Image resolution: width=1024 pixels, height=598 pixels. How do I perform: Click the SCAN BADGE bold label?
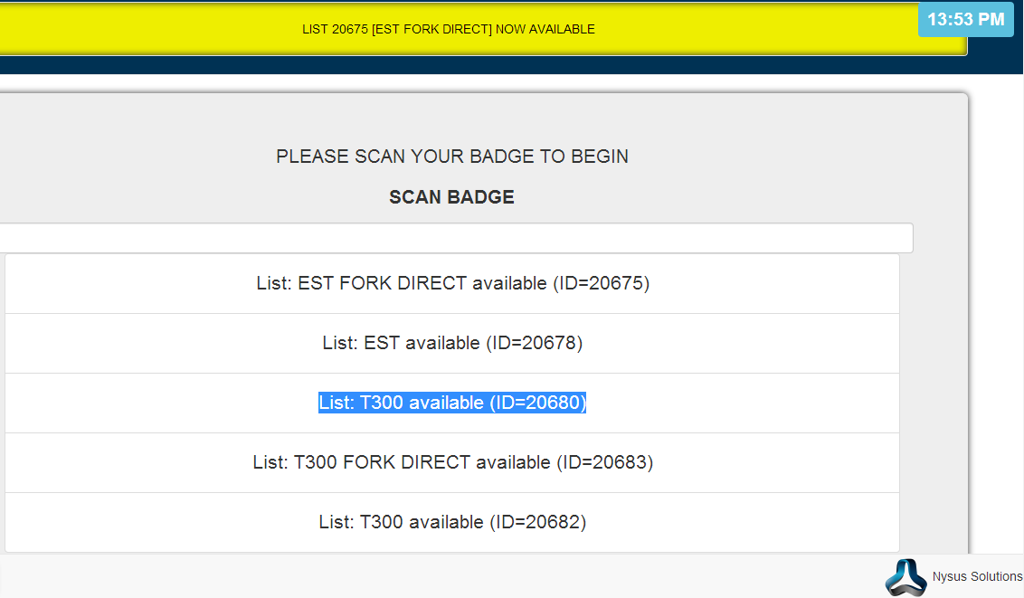[x=451, y=197]
